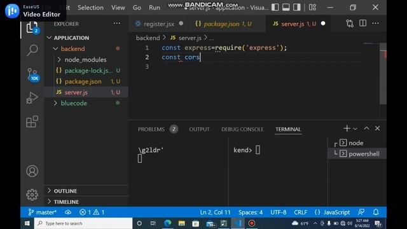407x229 pixels.
Task: Open editor more actions ellipsis
Action: (375, 24)
